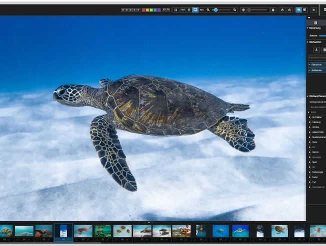The height and width of the screenshot is (246, 326).
Task: Expand the Fahrzeug keyword node
Action: click(309, 122)
